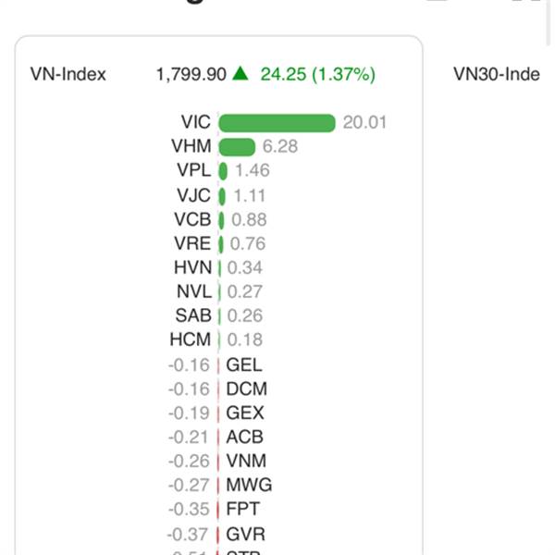Click the ACB negative contributor label
The image size is (555, 555).
click(x=244, y=437)
